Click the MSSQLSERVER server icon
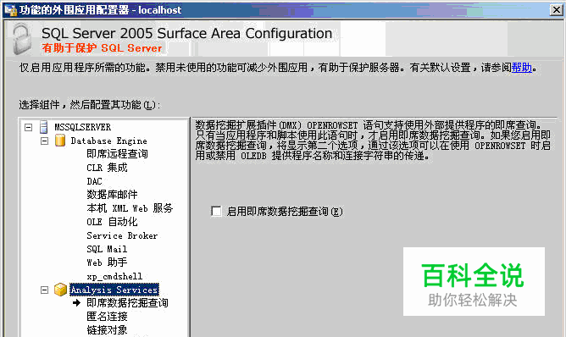 44,127
